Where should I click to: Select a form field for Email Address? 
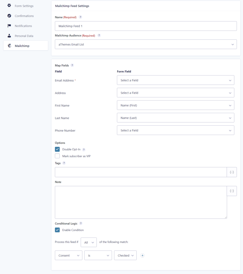(x=175, y=80)
